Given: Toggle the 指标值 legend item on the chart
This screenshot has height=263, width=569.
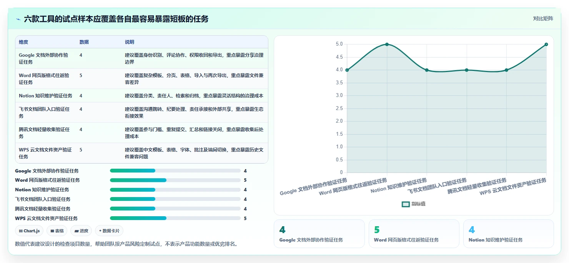Looking at the screenshot, I should point(414,204).
